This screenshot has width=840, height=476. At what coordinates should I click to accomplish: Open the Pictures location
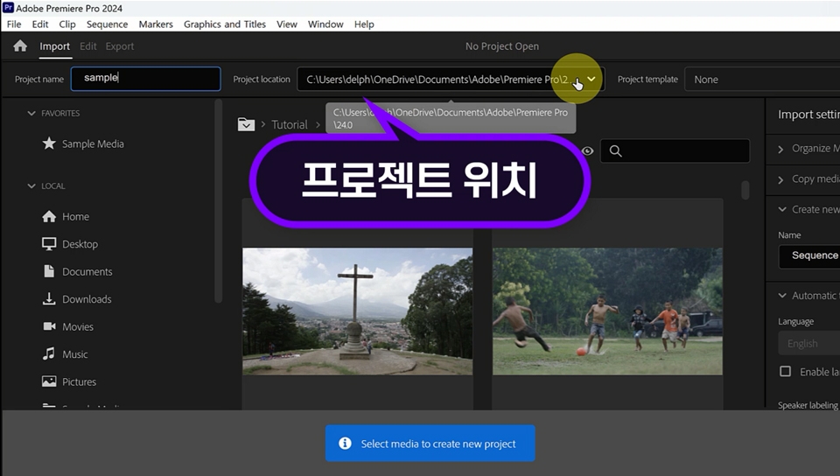tap(80, 382)
